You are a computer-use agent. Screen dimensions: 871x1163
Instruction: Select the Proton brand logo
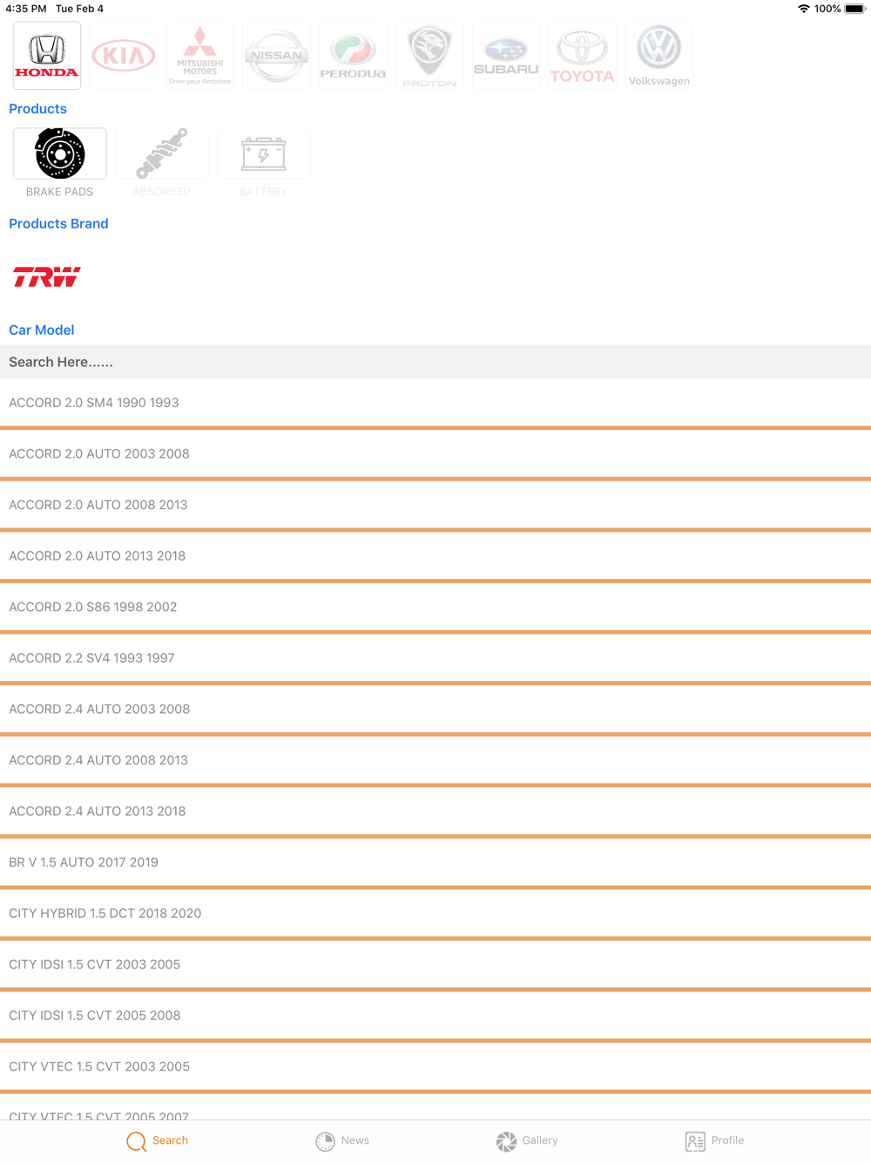click(429, 56)
